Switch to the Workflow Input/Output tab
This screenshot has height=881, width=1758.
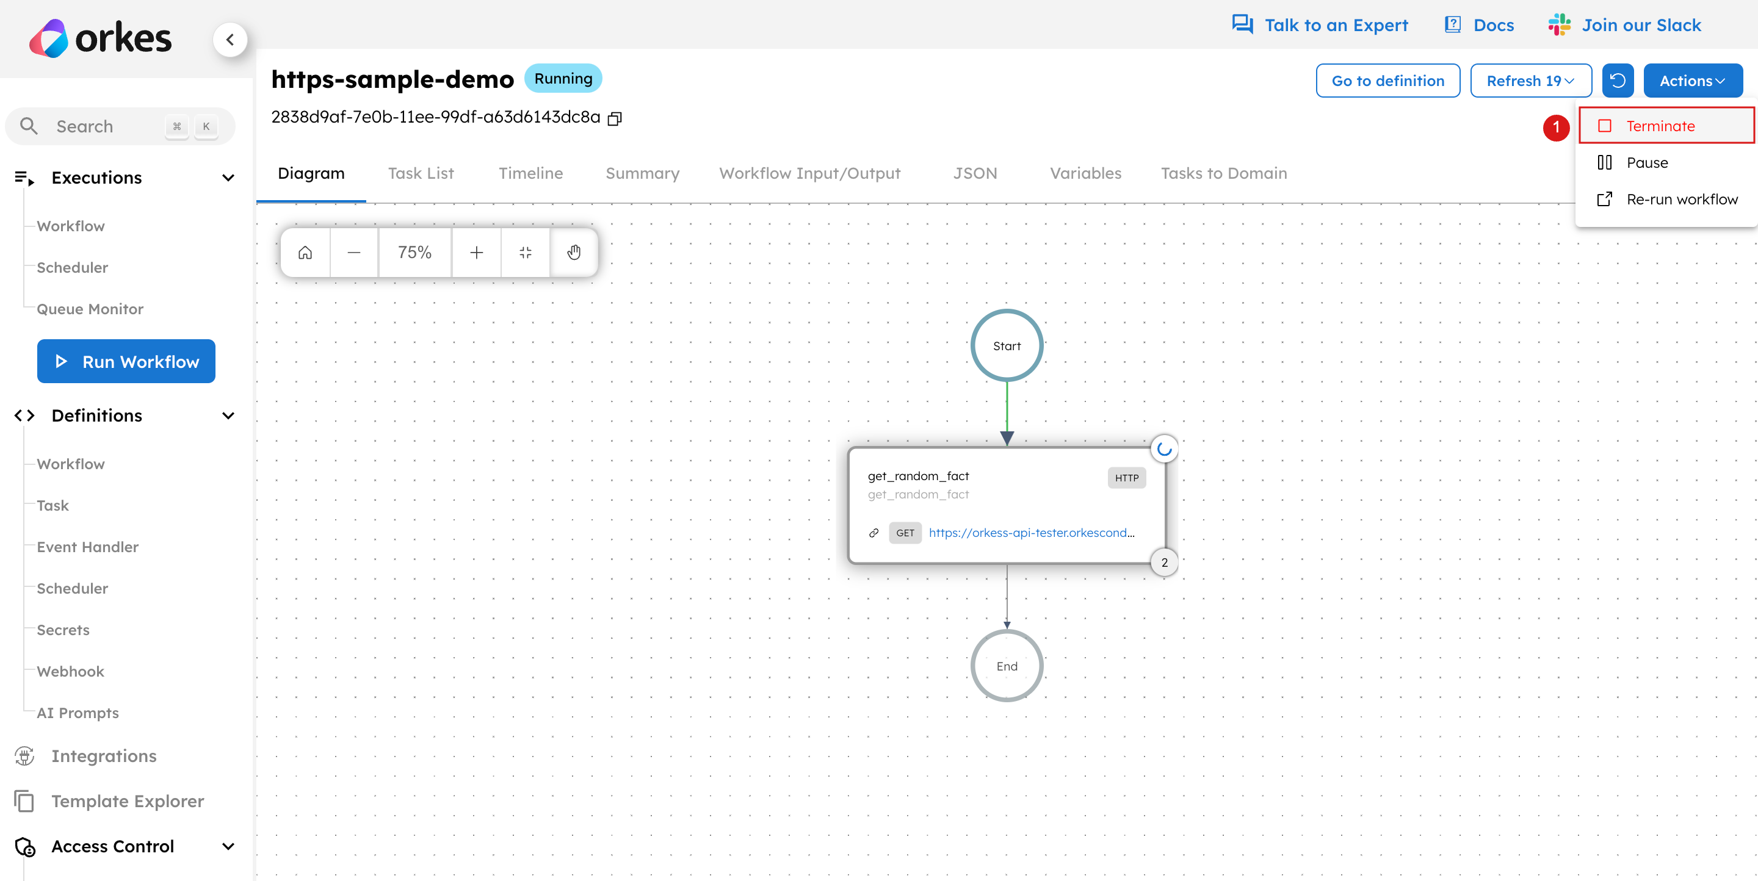click(809, 173)
